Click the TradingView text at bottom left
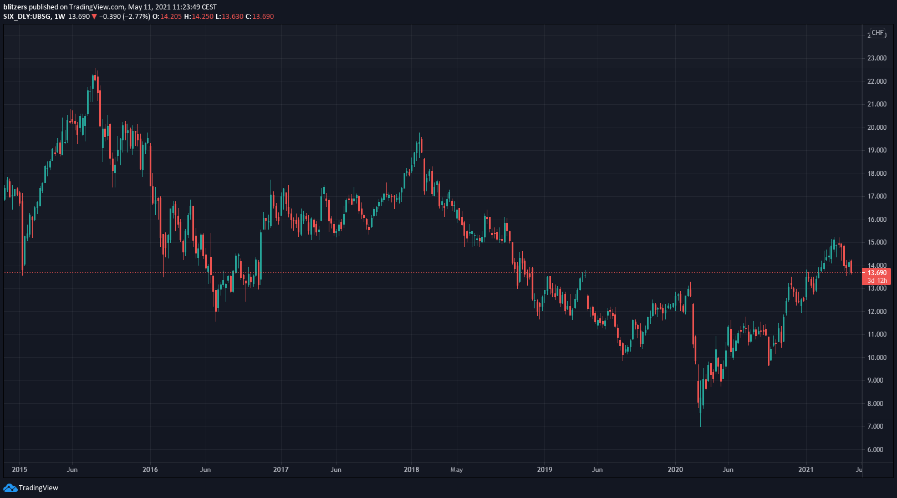The height and width of the screenshot is (498, 897). [38, 488]
